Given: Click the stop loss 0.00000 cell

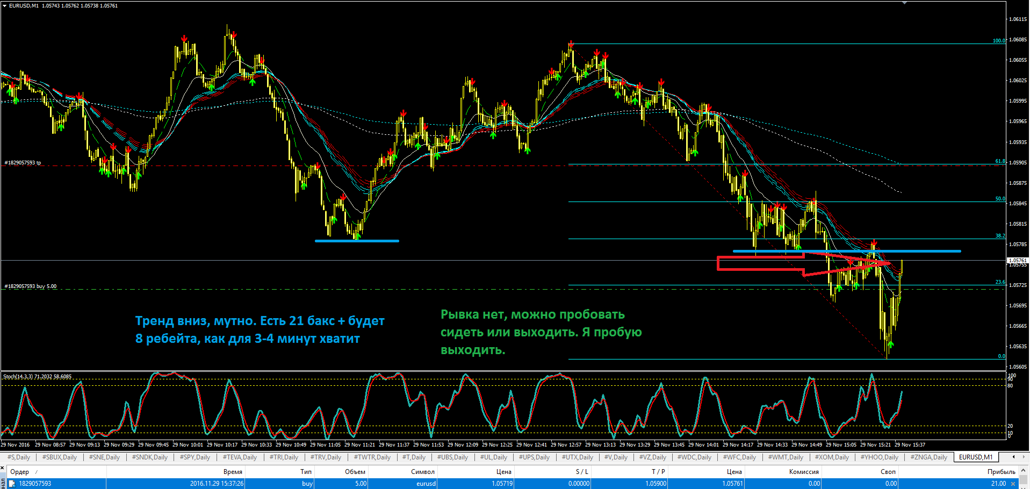Looking at the screenshot, I should tap(579, 484).
